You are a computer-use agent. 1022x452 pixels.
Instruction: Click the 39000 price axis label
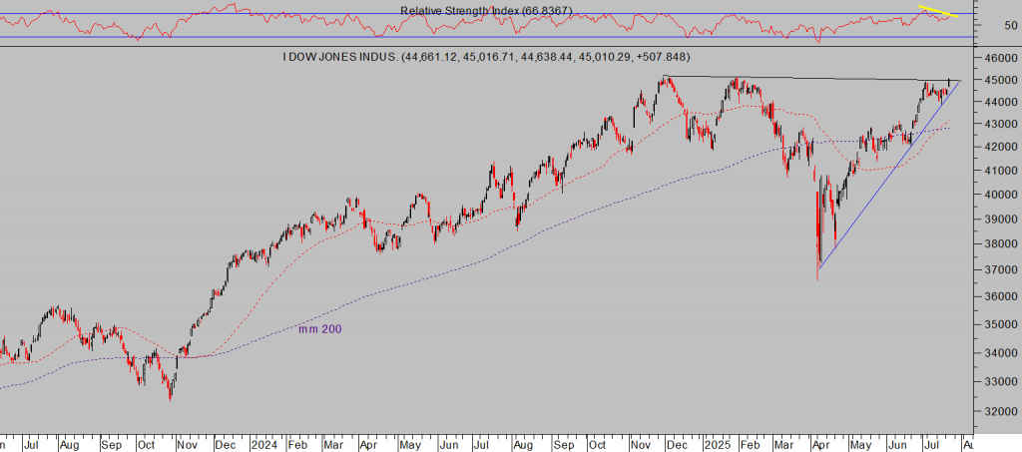(x=999, y=220)
